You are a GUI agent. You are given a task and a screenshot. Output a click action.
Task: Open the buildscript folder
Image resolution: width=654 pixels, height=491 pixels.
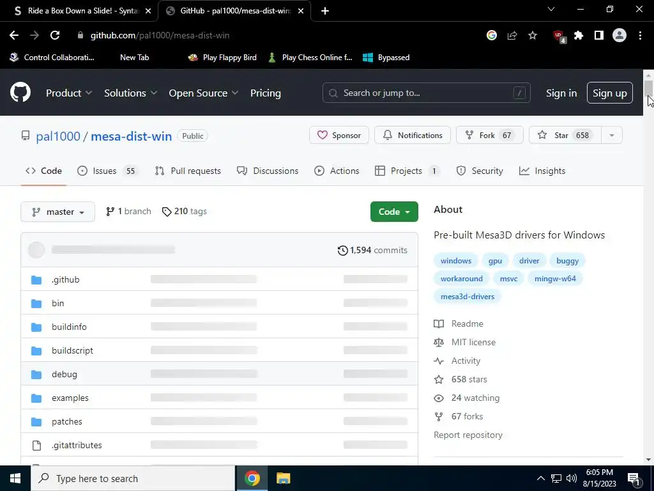coord(73,351)
